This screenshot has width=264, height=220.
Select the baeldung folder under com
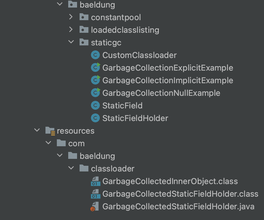[x=97, y=156]
